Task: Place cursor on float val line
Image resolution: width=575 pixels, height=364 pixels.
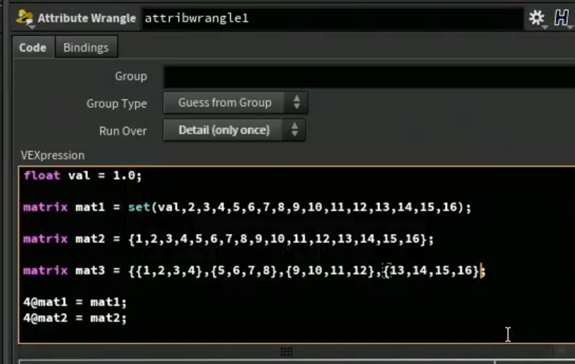Action: coord(82,176)
